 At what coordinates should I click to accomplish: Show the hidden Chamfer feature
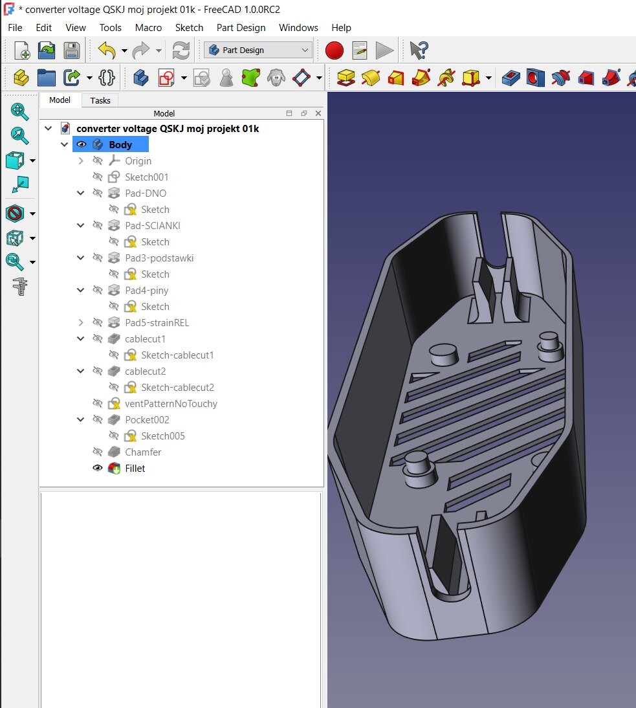point(98,452)
